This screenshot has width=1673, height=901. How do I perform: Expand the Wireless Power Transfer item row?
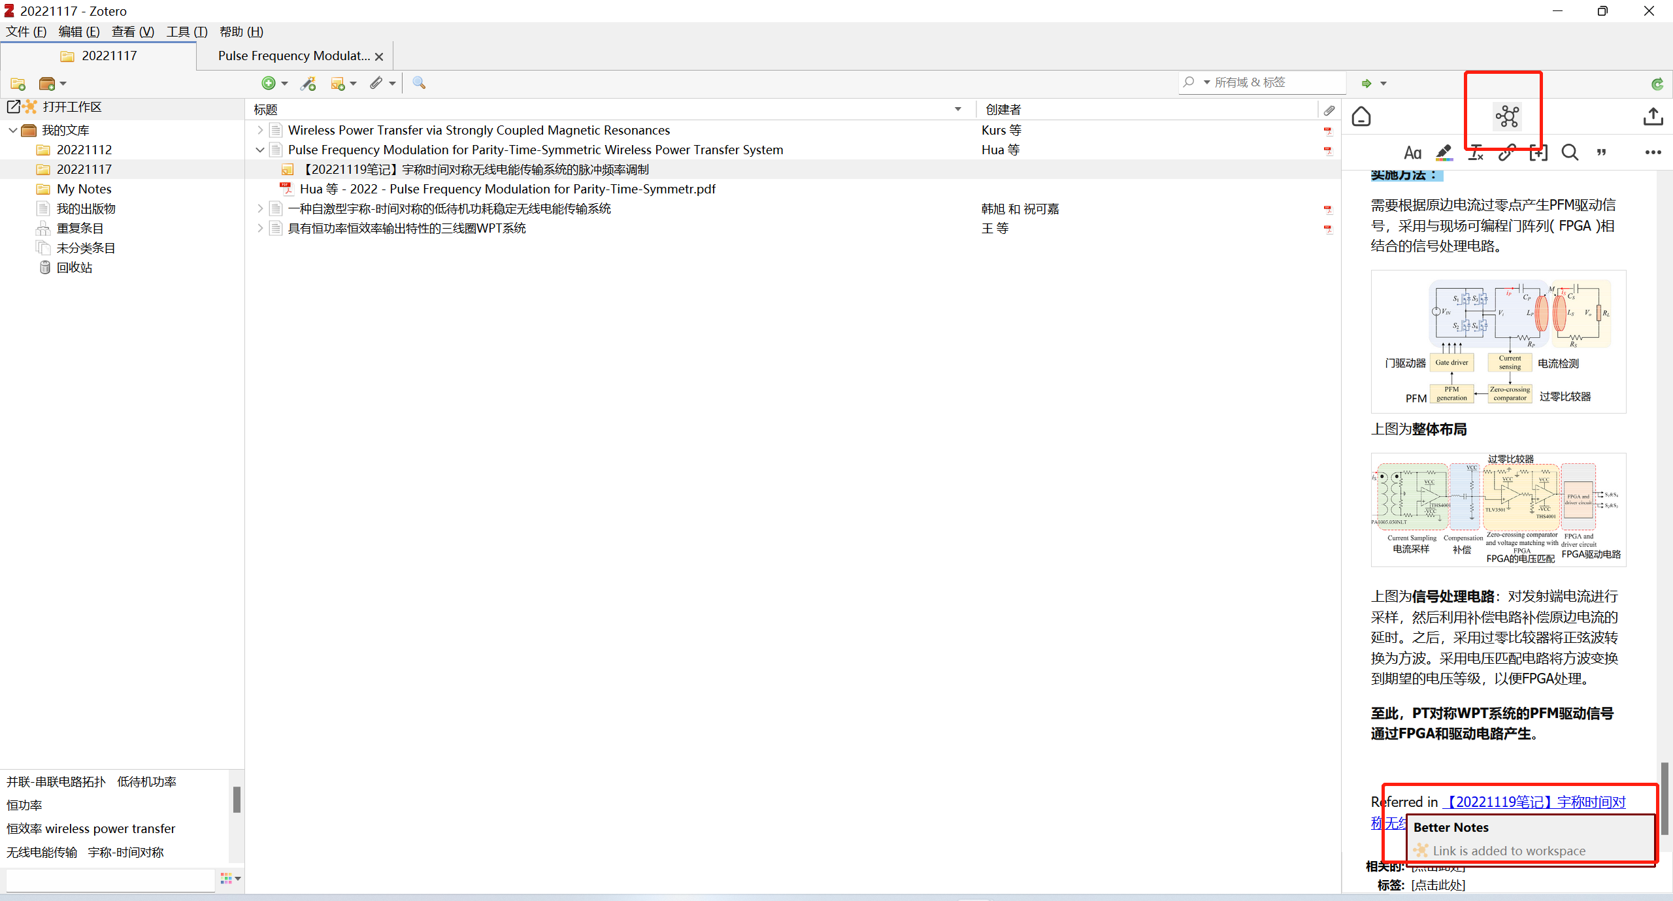coord(260,130)
